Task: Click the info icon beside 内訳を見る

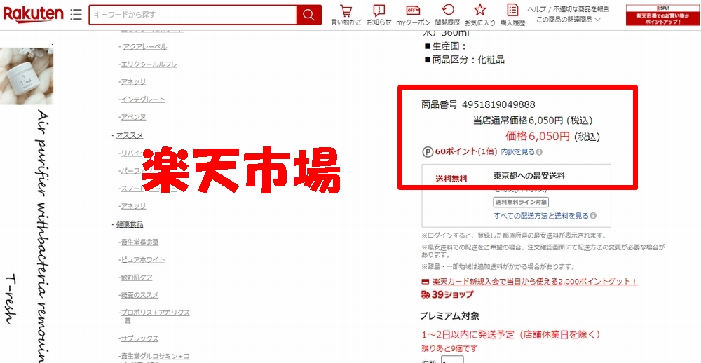Action: 539,152
